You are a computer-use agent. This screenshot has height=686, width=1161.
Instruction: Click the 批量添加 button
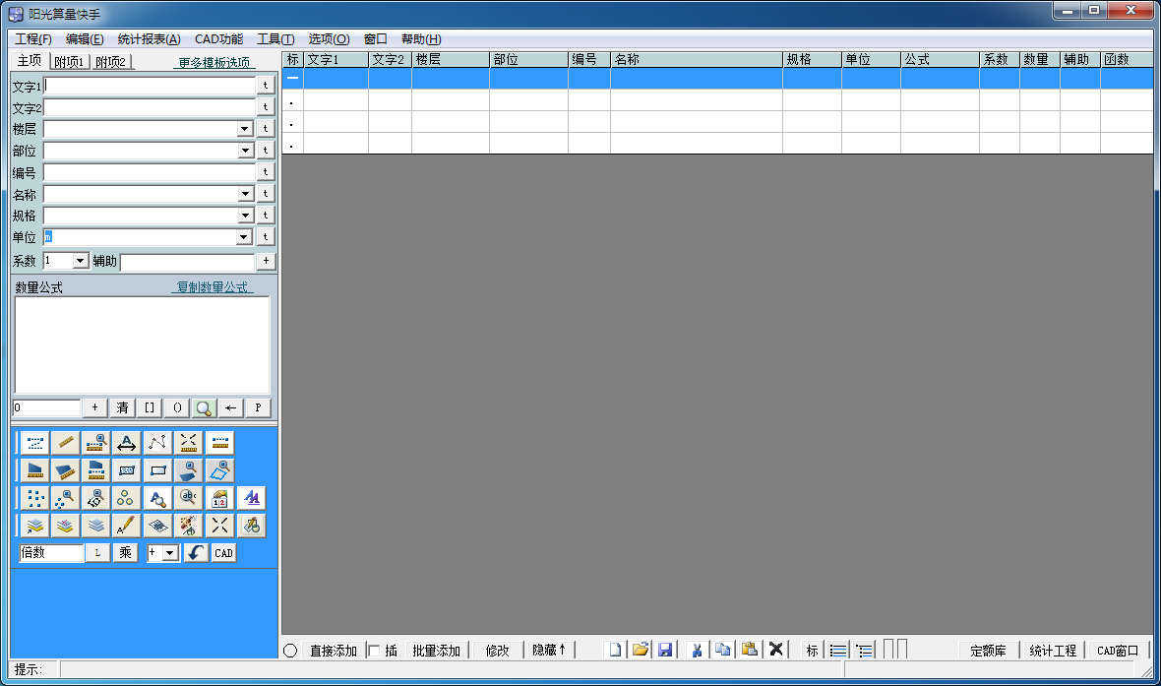pos(436,651)
